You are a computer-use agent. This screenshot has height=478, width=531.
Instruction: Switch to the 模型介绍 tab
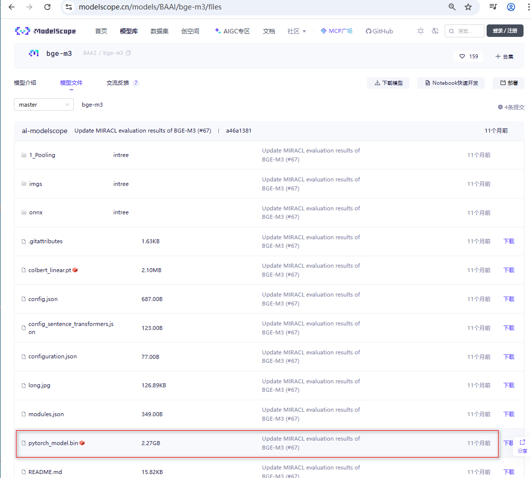(x=25, y=83)
